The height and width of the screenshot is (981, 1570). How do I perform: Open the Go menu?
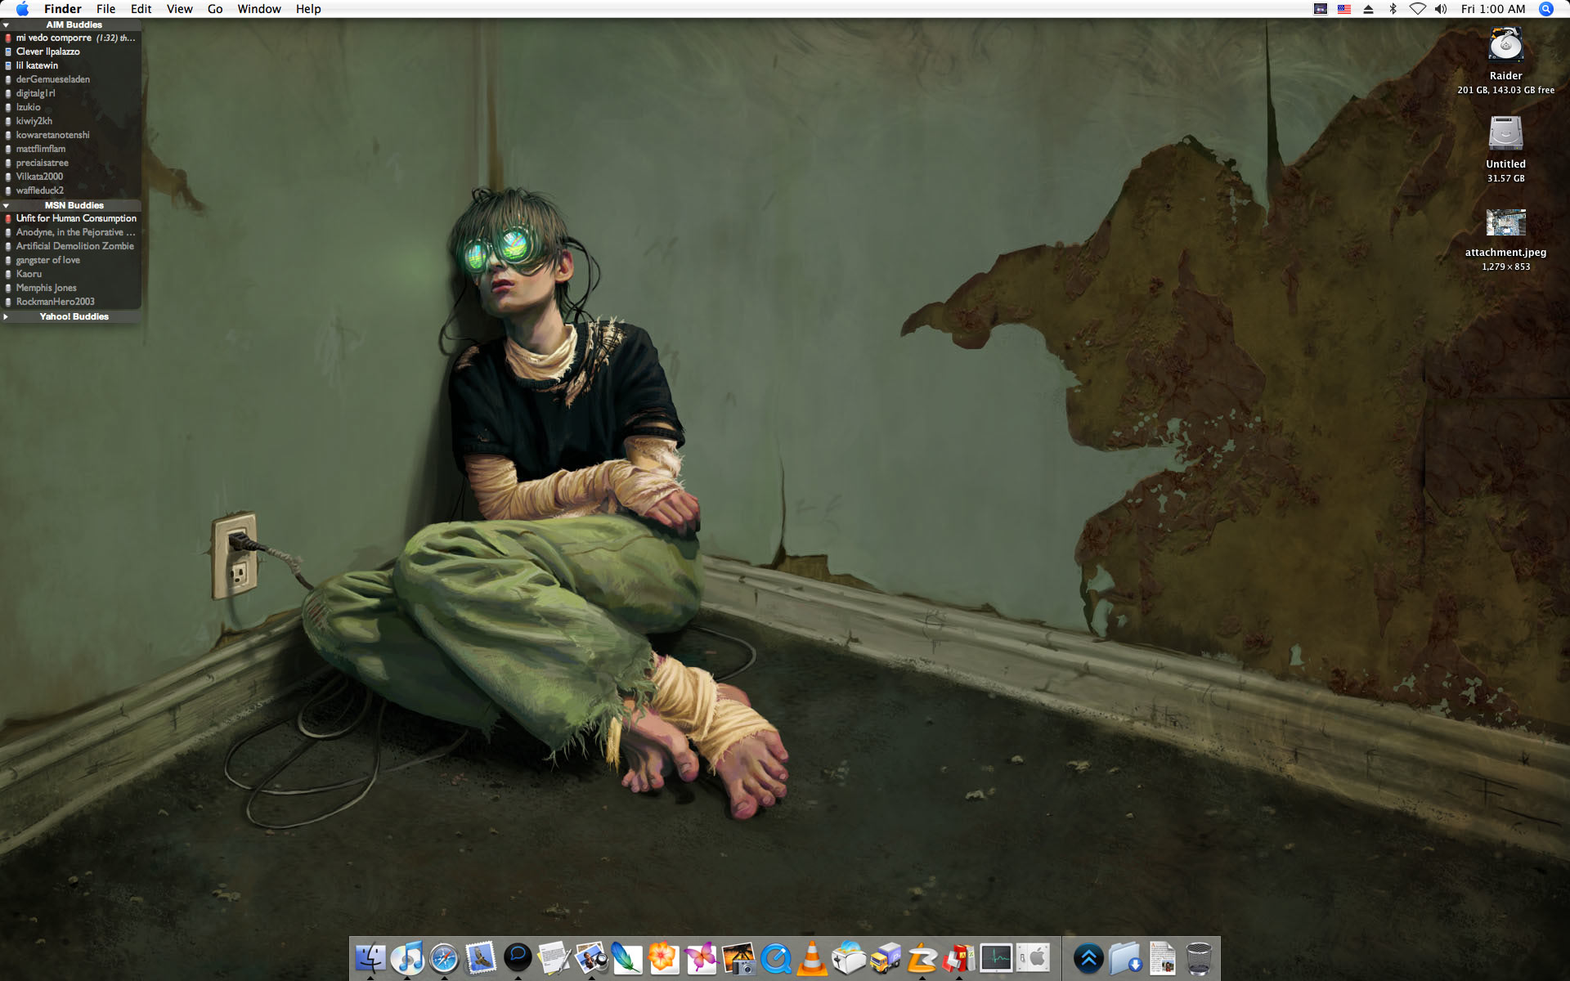(x=215, y=9)
